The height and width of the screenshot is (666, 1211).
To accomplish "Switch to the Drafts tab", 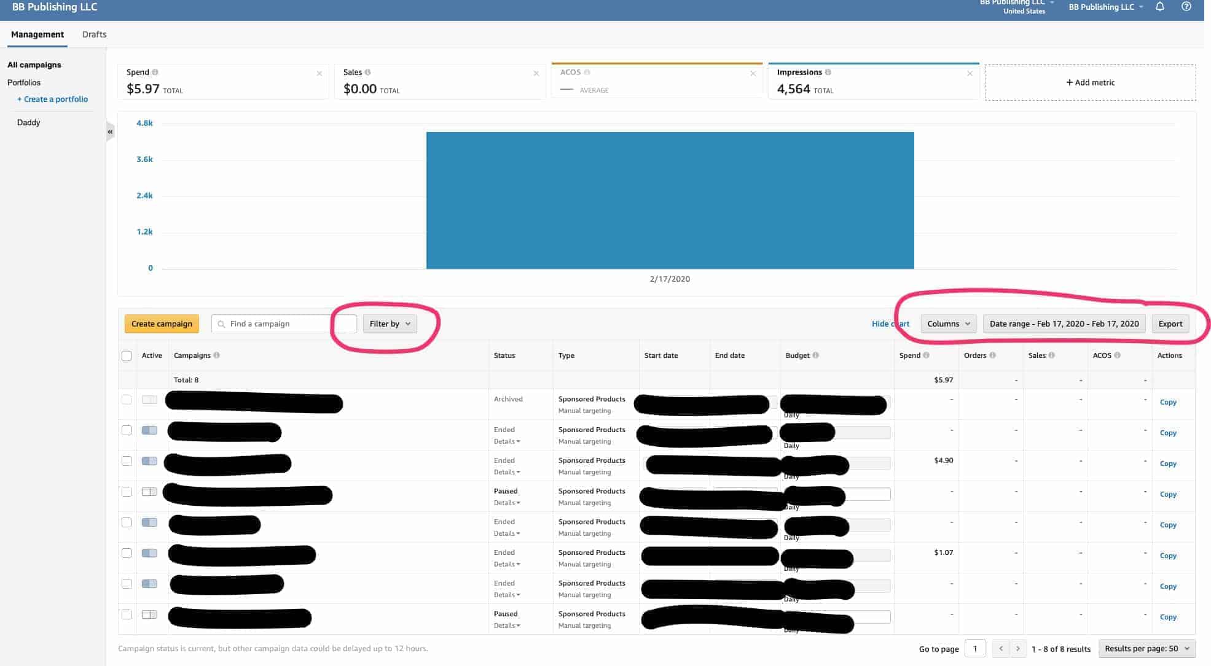I will (94, 34).
